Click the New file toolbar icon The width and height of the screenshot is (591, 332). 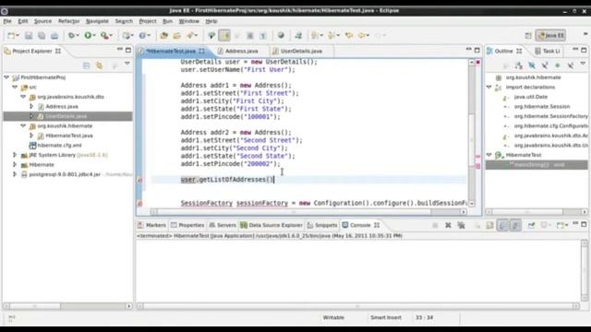11,35
